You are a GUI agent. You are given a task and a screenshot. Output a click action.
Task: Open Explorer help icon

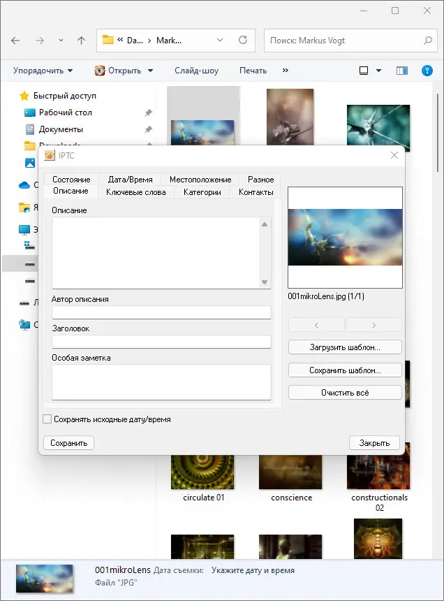coord(427,71)
